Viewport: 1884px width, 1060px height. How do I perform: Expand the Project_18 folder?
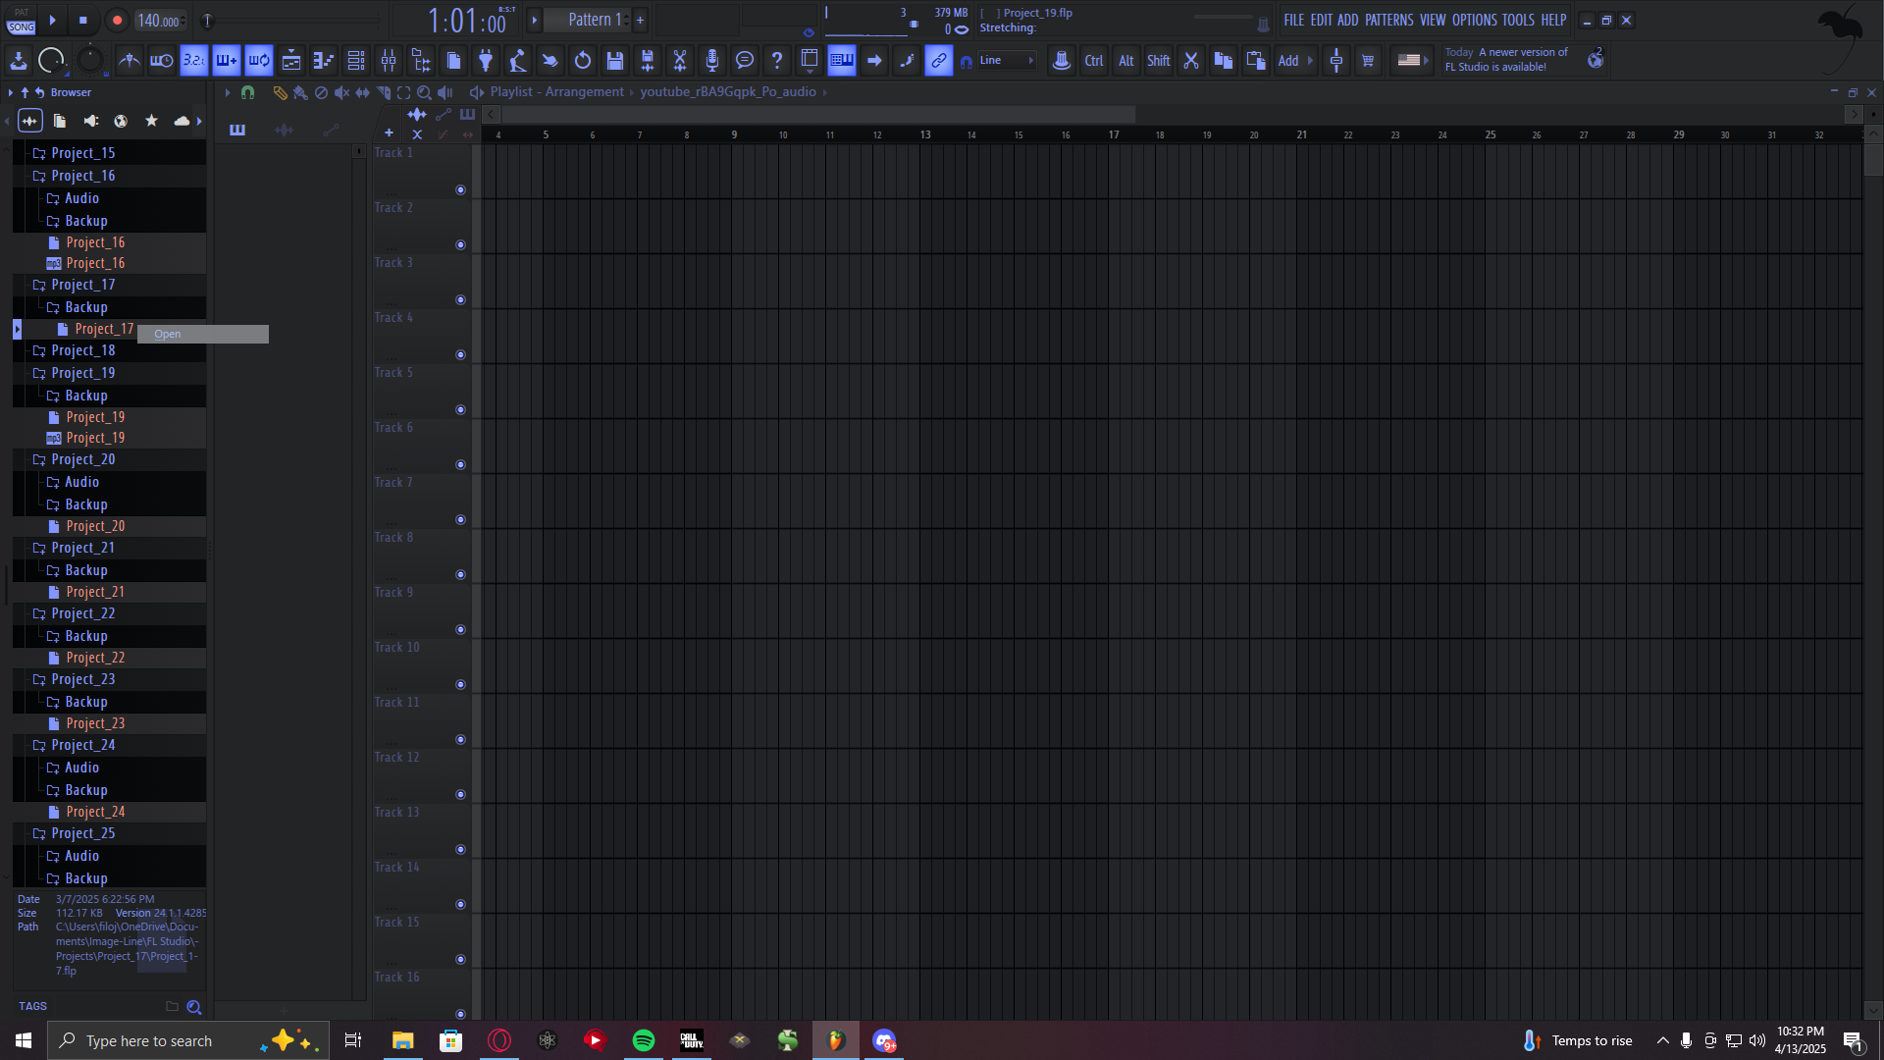(x=82, y=350)
